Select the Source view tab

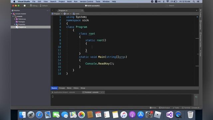click(x=54, y=88)
